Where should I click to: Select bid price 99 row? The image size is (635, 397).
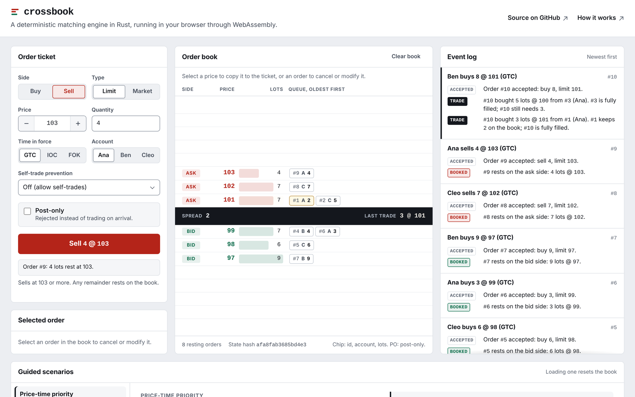coord(304,231)
